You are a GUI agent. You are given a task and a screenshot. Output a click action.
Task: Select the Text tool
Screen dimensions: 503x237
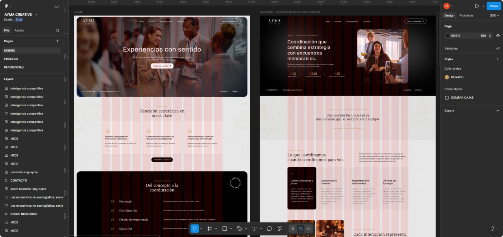pos(254,228)
